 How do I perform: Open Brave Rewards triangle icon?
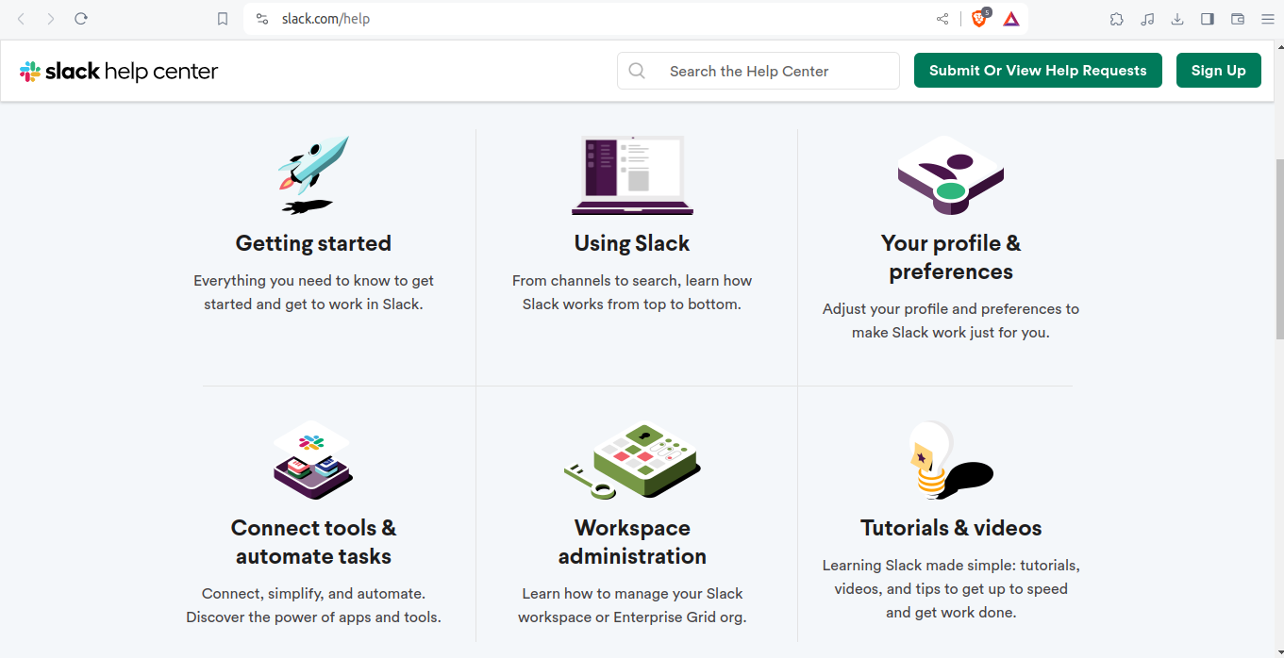[x=1011, y=19]
